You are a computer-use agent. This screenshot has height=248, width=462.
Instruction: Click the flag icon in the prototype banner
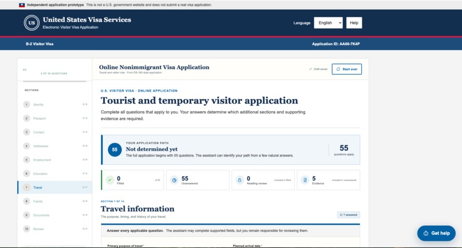[22, 5]
